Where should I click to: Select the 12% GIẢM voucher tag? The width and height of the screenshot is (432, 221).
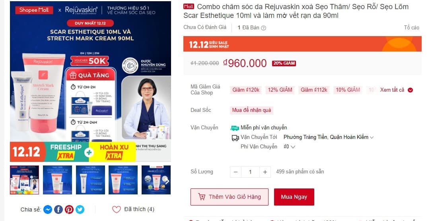pos(280,90)
